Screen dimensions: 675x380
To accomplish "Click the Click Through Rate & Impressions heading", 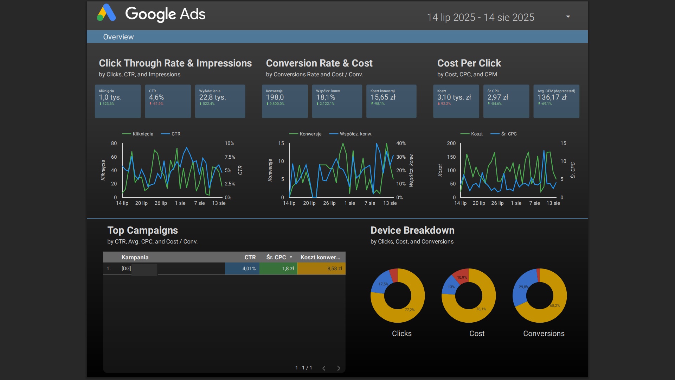I will click(x=175, y=63).
